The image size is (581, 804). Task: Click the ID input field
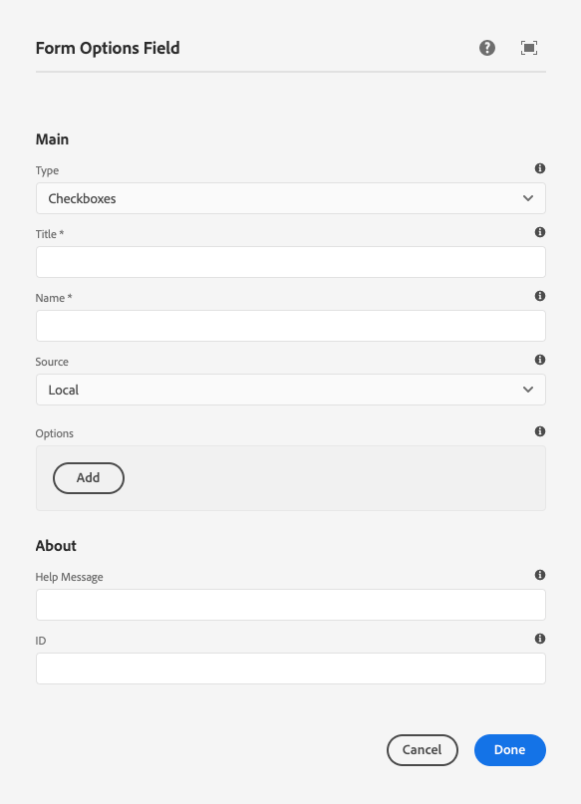tap(290, 669)
